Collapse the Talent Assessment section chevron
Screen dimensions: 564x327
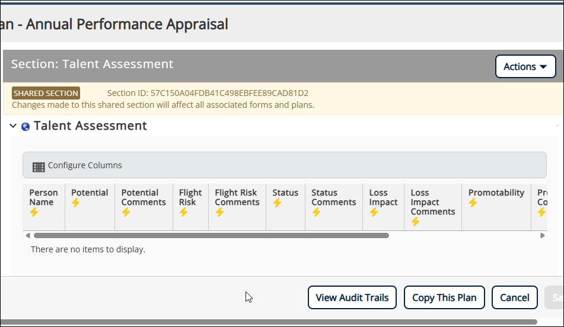click(x=13, y=126)
